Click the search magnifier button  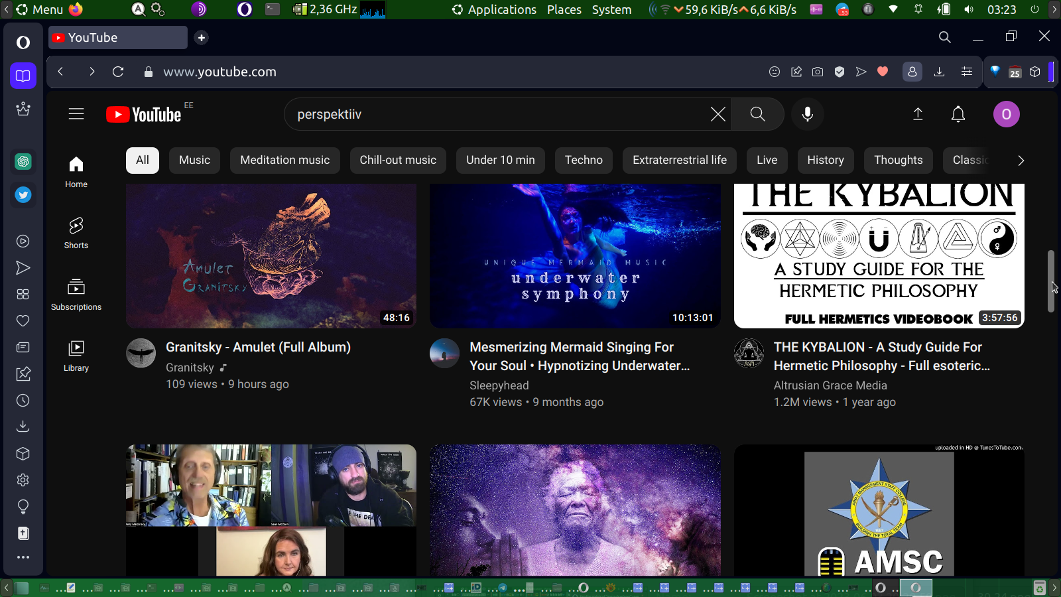point(757,114)
